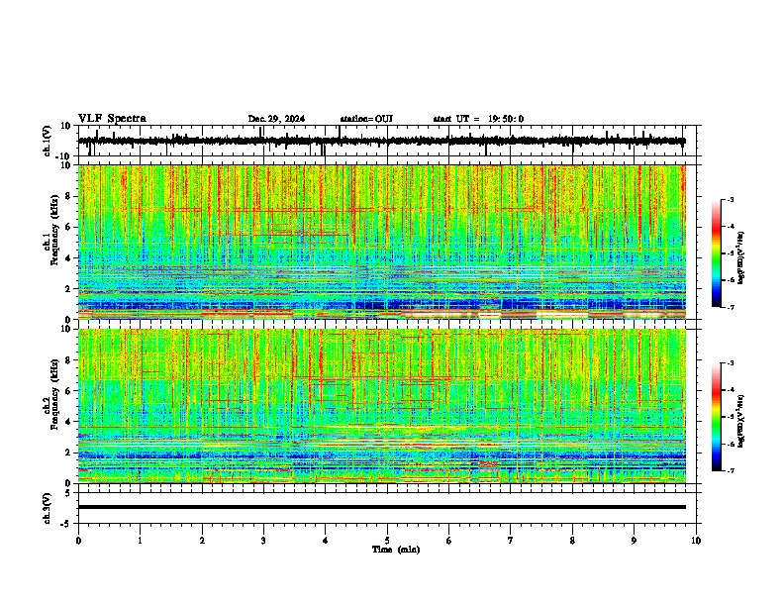Click inside the ch.1 spectrogram panel
The image size is (784, 606).
[x=381, y=242]
